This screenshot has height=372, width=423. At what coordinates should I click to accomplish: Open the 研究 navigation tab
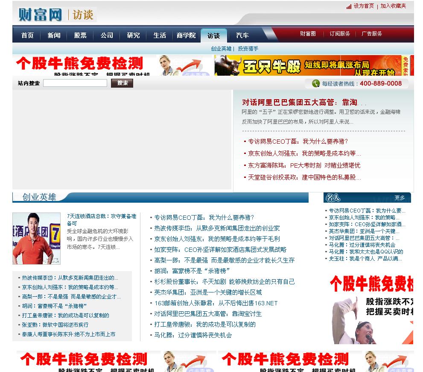click(133, 35)
